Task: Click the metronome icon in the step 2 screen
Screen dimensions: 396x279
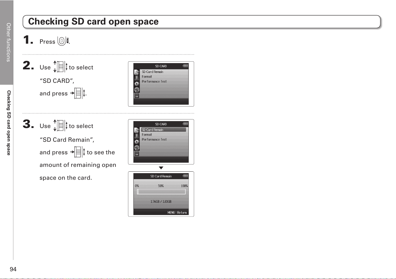Action: [137, 78]
